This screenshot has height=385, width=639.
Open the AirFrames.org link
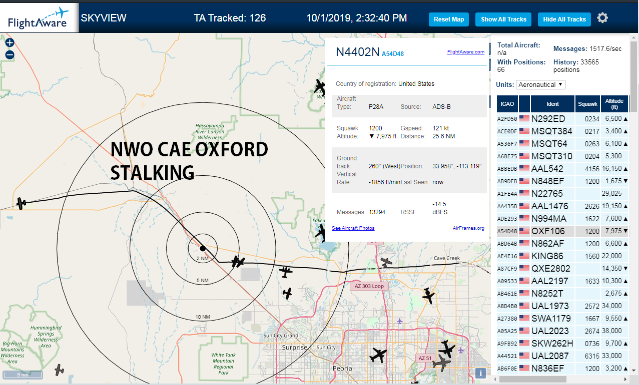point(468,228)
